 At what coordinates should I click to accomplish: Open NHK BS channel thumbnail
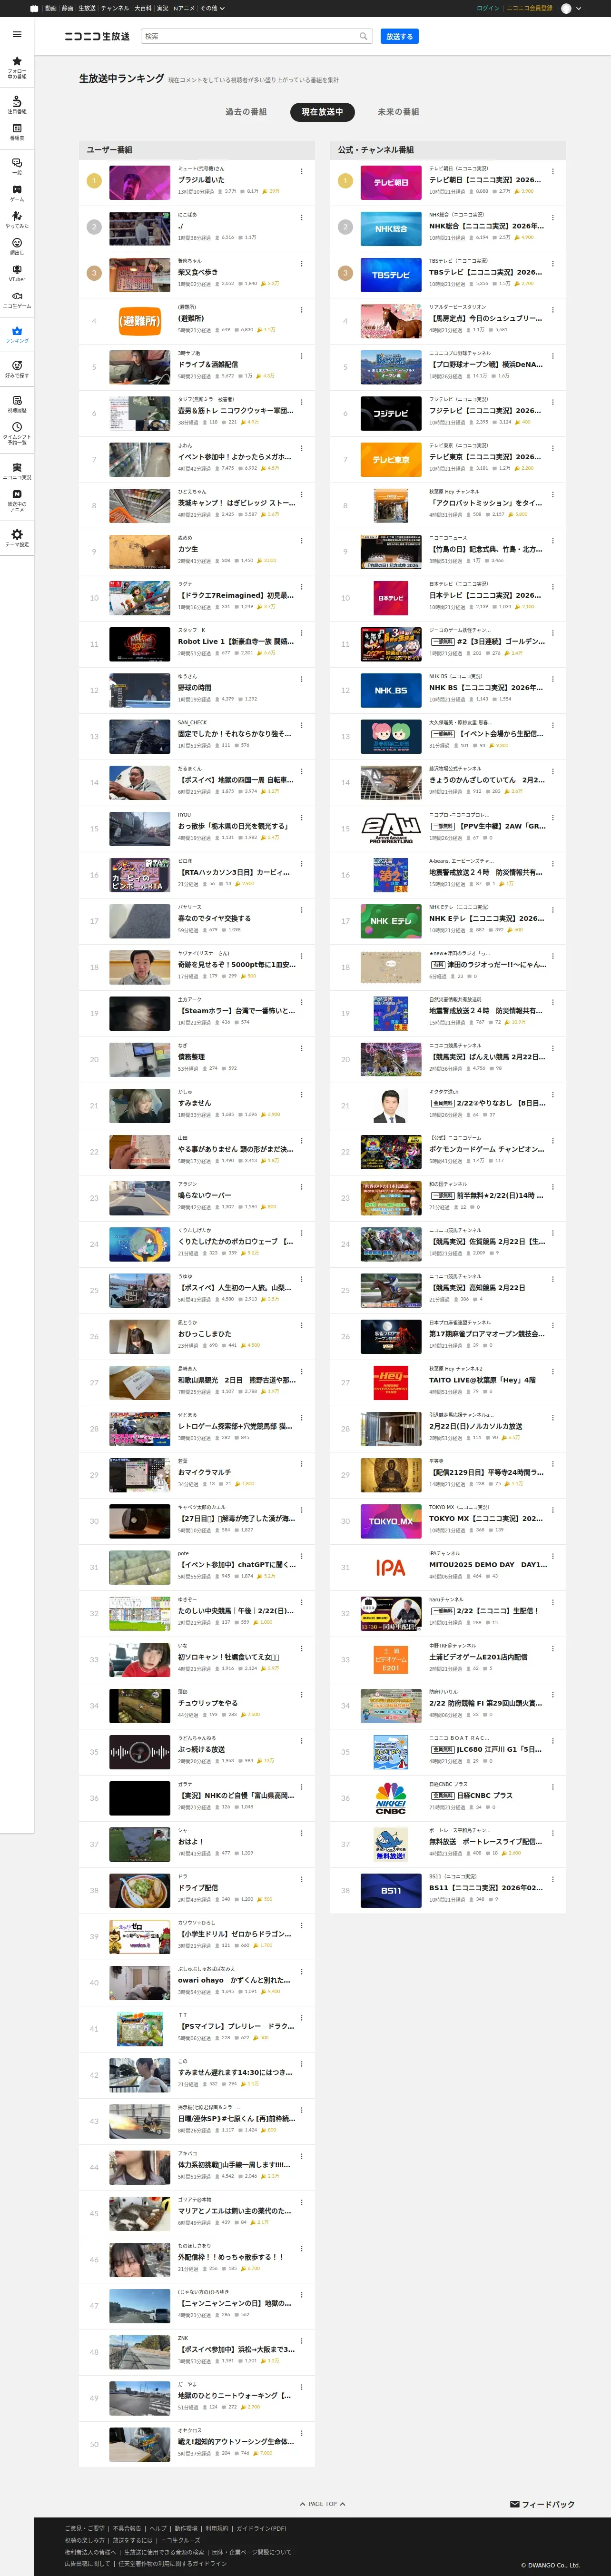(390, 690)
